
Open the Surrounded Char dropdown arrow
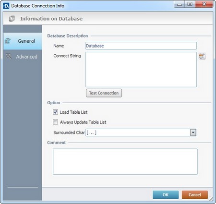click(x=193, y=132)
